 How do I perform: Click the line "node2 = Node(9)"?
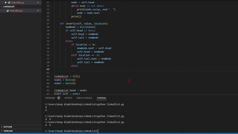tap(65, 83)
